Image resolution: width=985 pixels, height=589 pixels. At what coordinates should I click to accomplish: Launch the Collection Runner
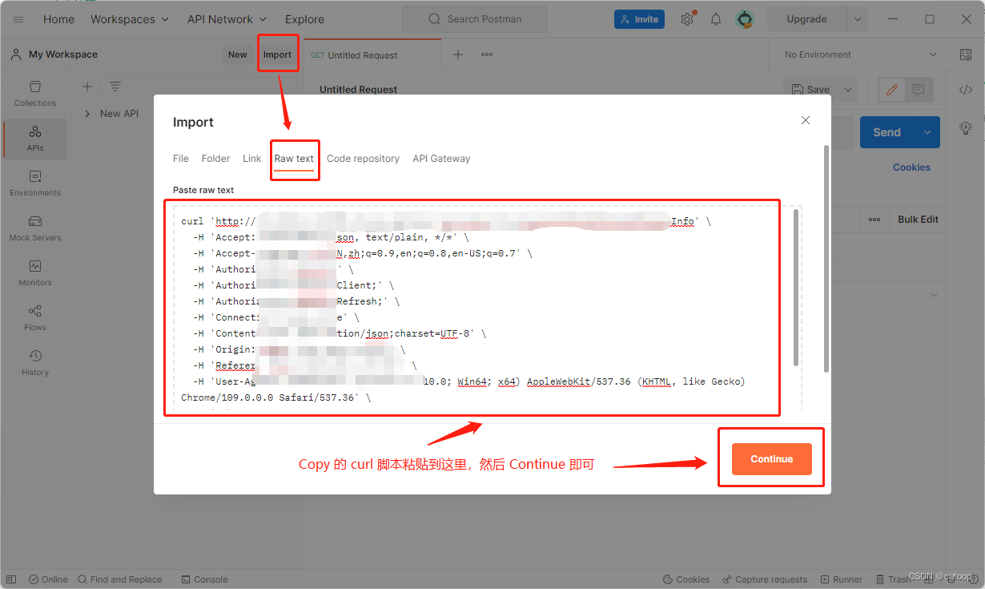click(842, 579)
